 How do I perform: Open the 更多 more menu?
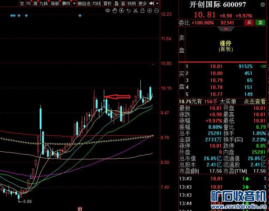coord(143,3)
